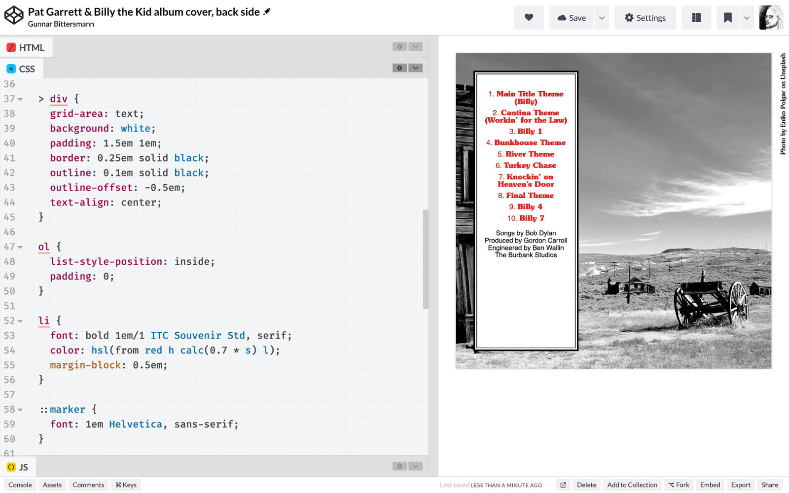Heart this pen with the love button
This screenshot has height=493, width=789.
pyautogui.click(x=529, y=18)
